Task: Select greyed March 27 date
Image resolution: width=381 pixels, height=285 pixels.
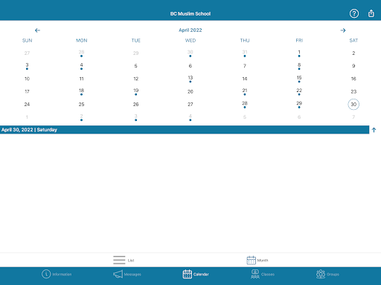Action: coord(27,53)
